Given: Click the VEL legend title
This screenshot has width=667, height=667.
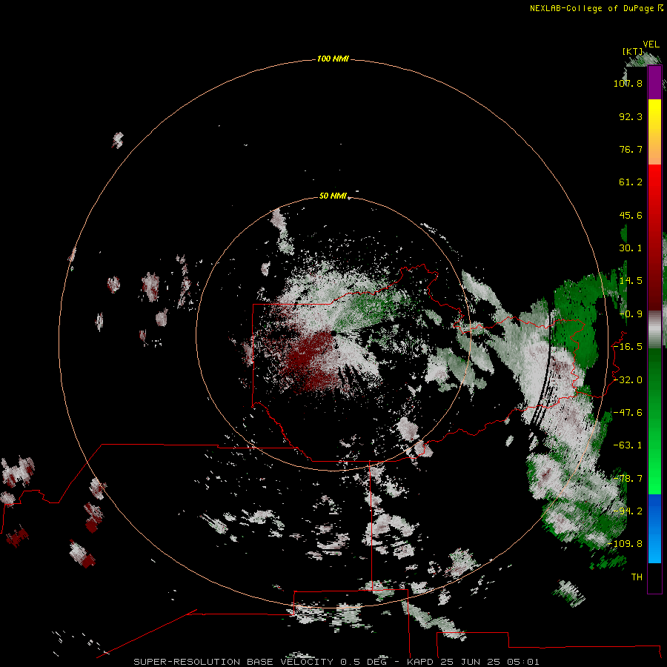Looking at the screenshot, I should click(x=651, y=44).
